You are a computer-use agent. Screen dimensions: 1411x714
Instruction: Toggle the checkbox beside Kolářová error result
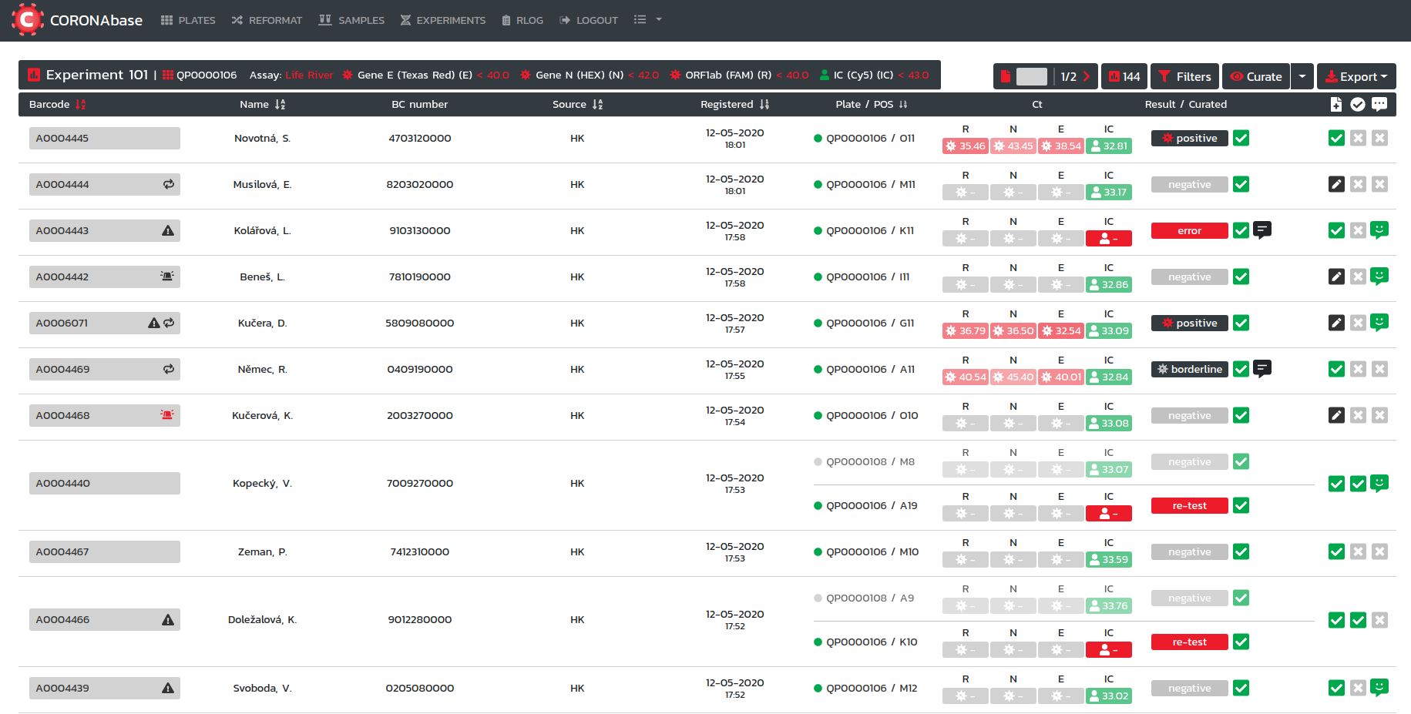point(1241,230)
